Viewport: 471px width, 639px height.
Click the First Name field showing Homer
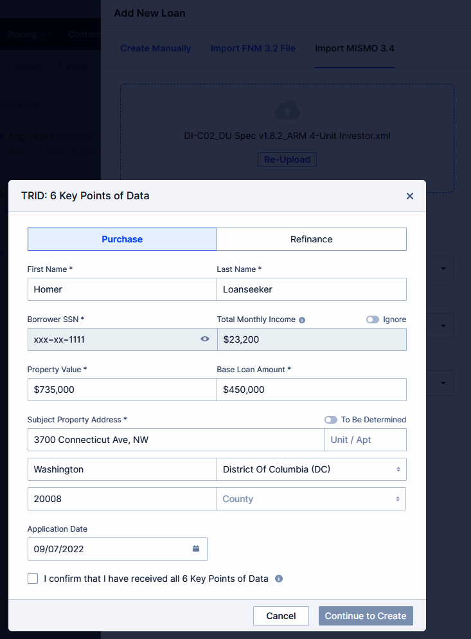[x=122, y=289]
